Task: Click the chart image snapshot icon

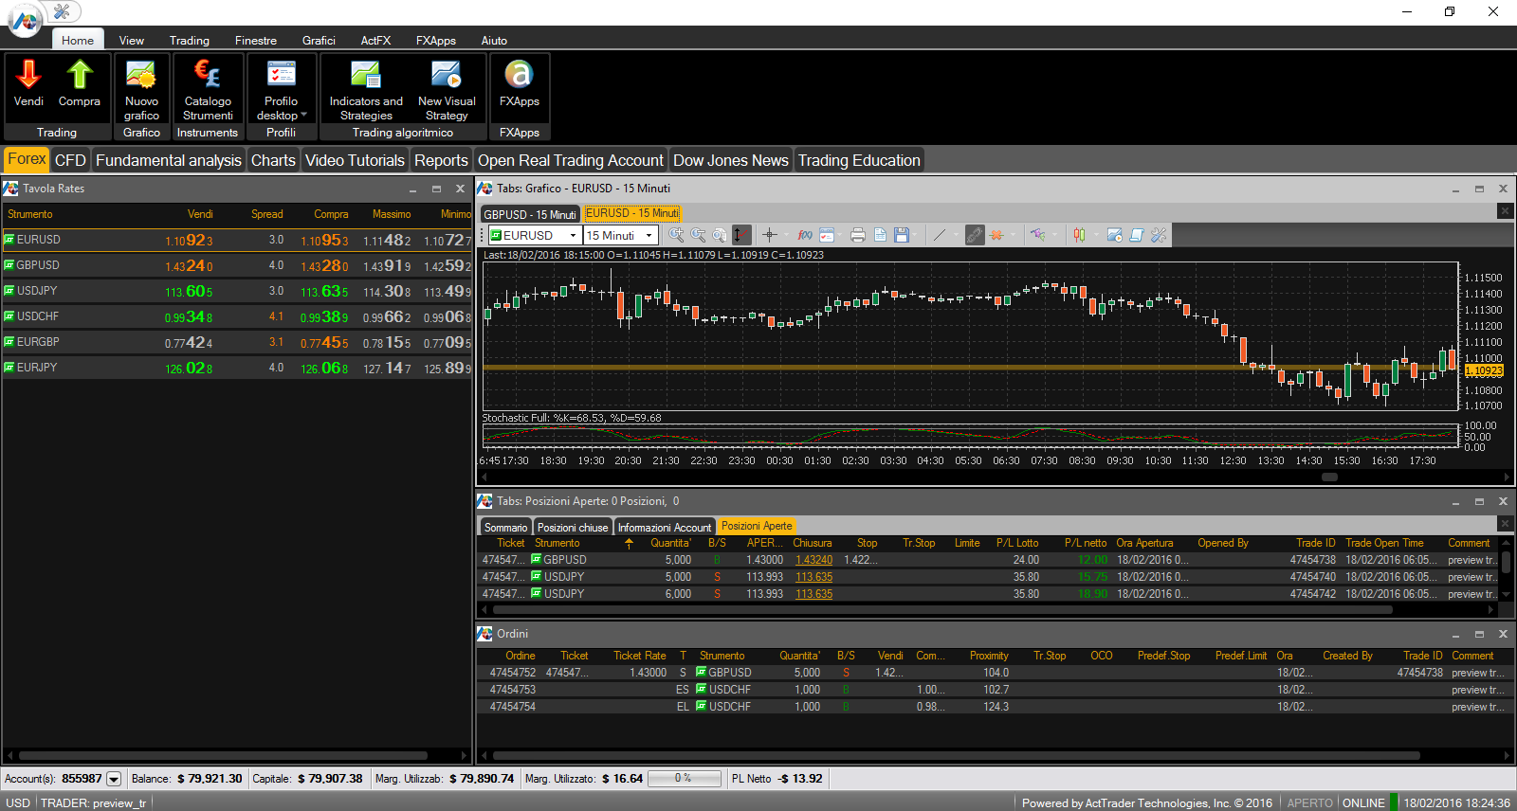Action: point(1115,235)
